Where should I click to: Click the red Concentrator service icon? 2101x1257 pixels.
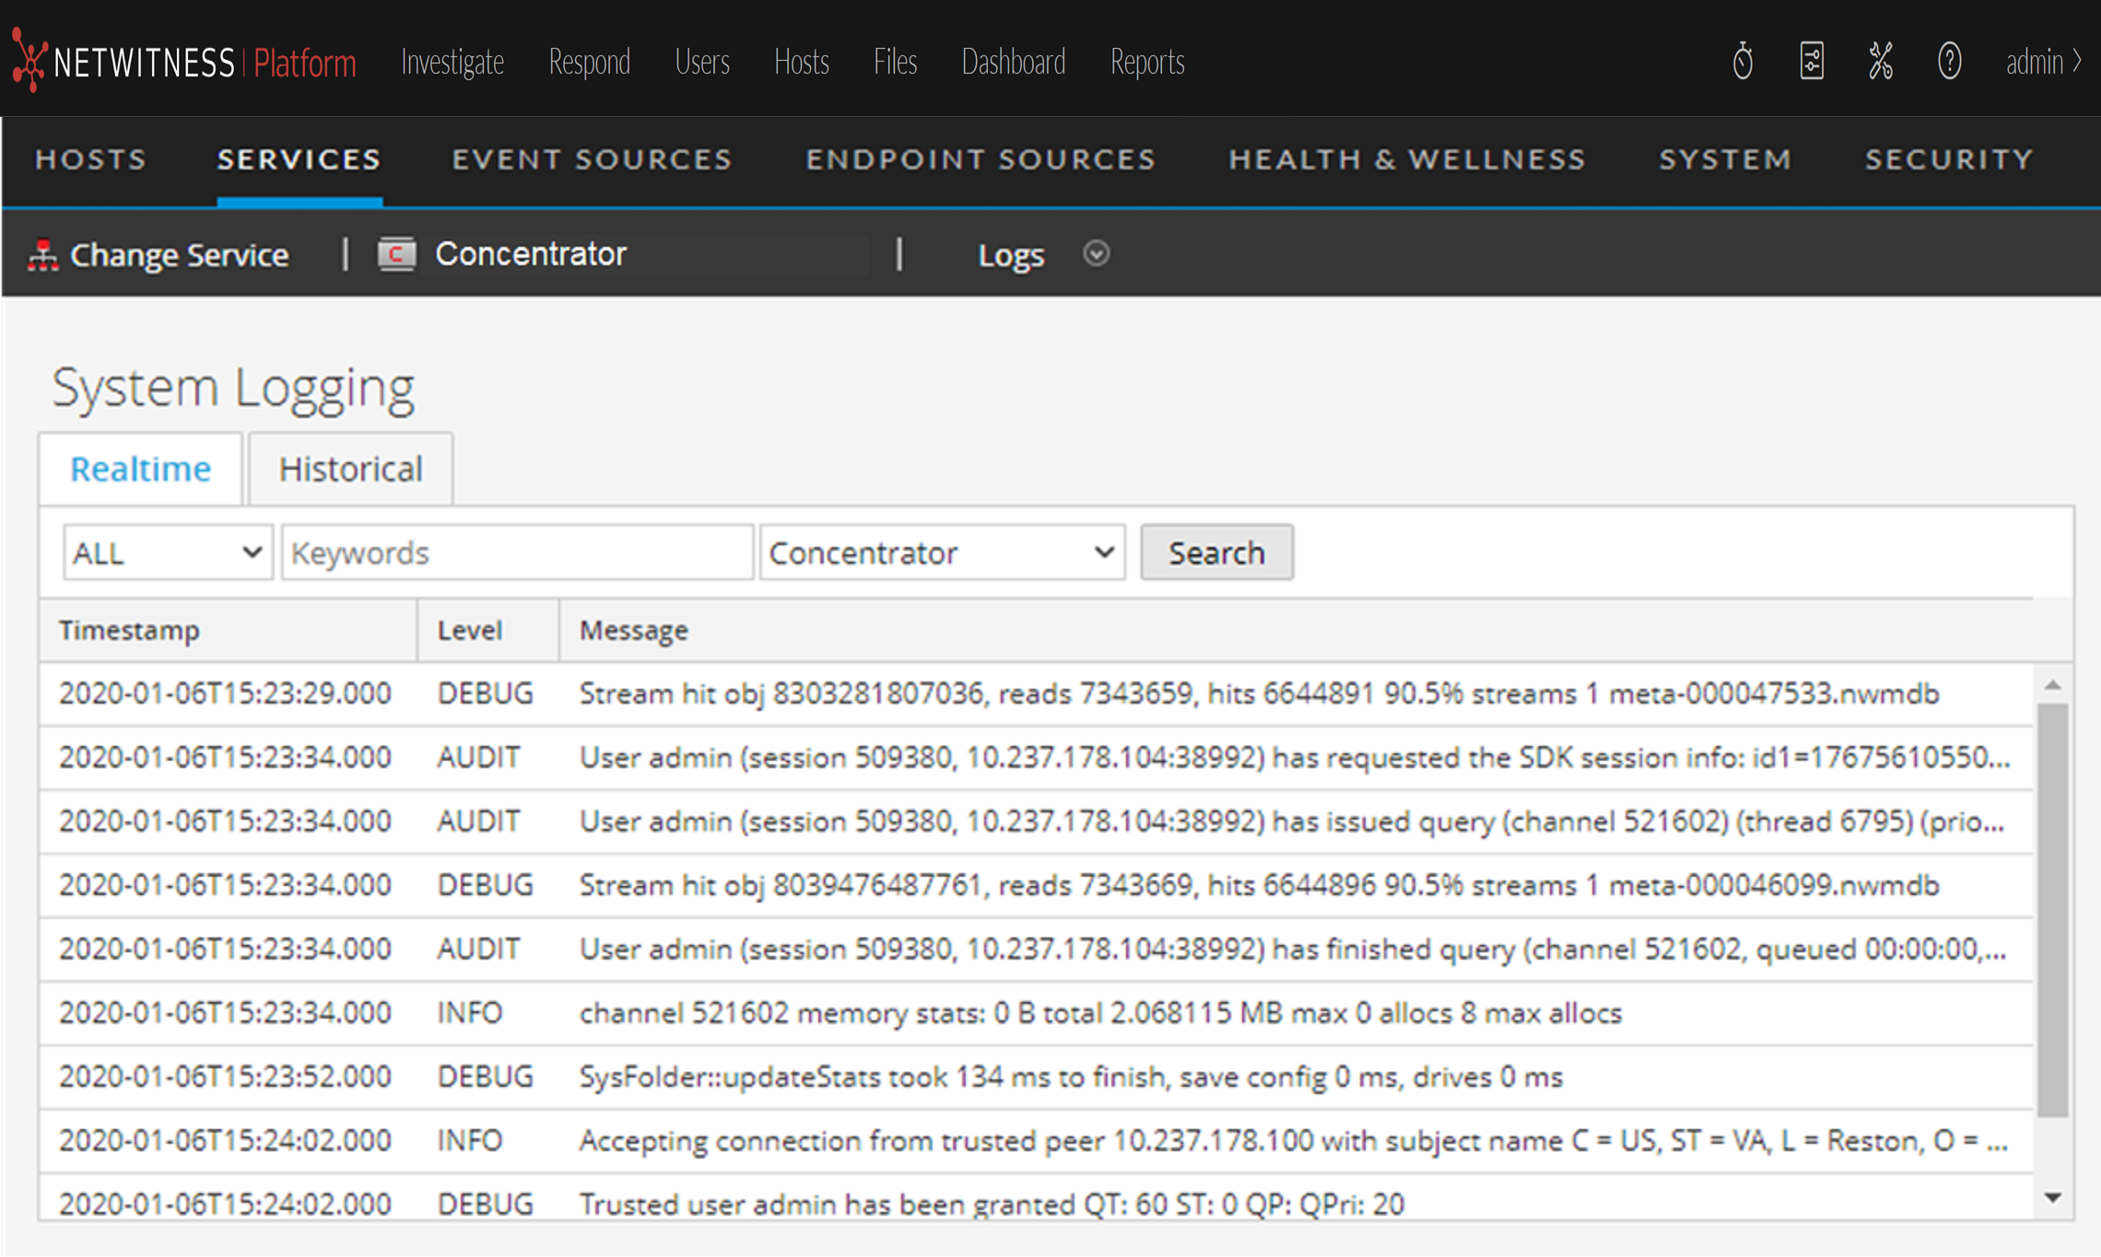397,253
